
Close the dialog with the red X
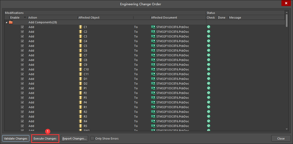click(x=286, y=3)
